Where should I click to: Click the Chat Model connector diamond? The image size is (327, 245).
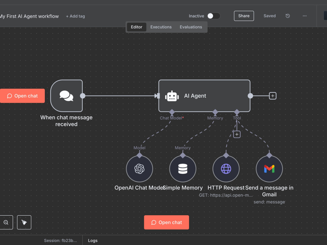tap(172, 112)
